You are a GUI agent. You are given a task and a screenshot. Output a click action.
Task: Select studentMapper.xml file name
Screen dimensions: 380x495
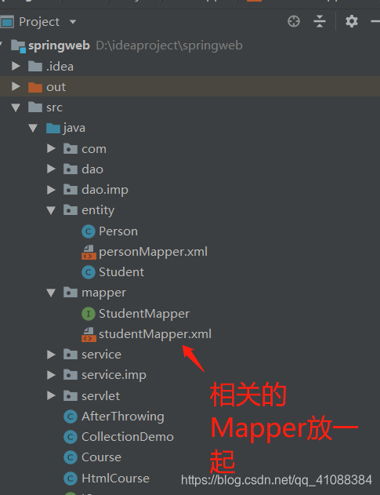pos(155,335)
